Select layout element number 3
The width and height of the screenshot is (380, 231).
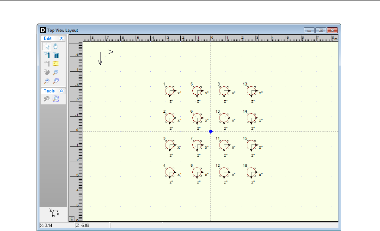pos(170,146)
